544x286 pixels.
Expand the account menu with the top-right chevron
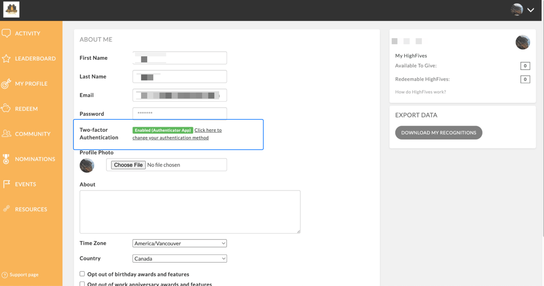tap(531, 10)
